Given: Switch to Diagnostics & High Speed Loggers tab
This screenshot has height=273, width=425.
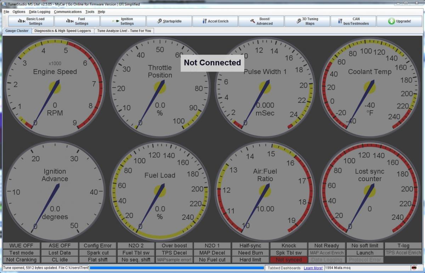Looking at the screenshot, I should point(63,31).
